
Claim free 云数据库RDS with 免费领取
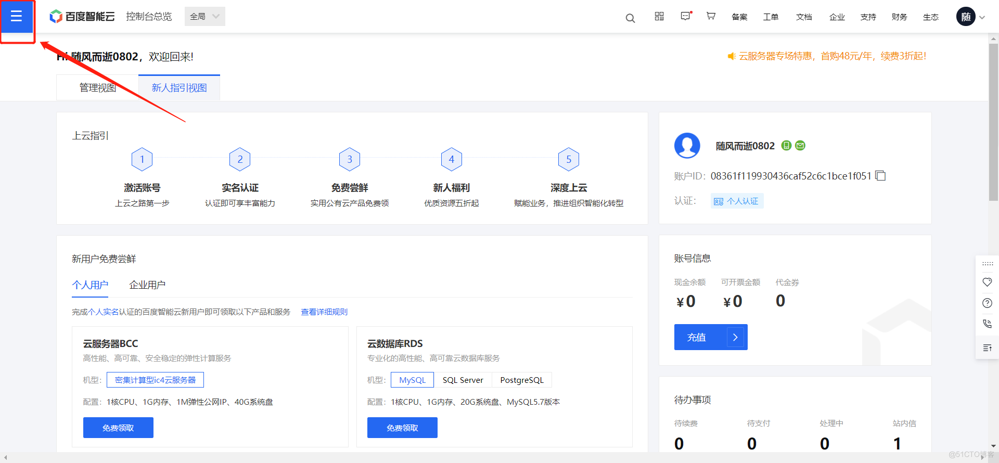coord(402,428)
